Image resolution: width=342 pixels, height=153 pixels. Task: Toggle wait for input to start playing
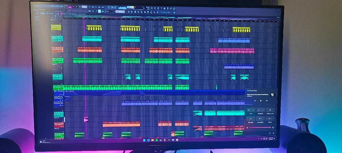93,7
